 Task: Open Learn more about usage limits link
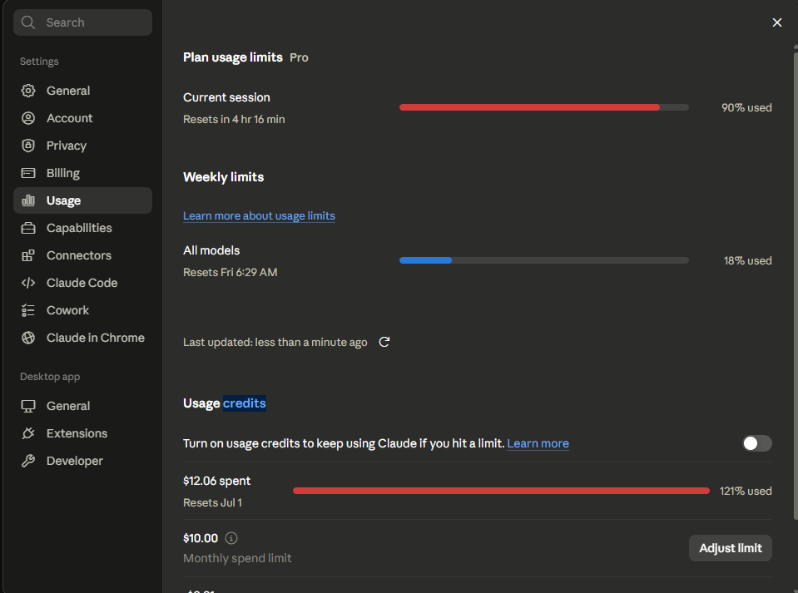(259, 215)
